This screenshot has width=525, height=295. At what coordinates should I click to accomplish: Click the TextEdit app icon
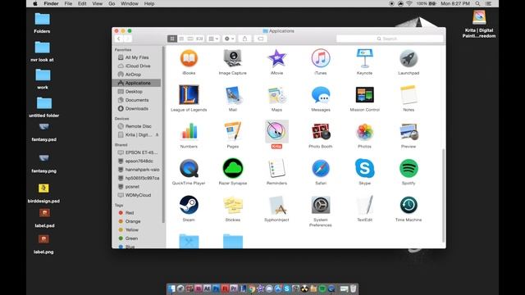click(364, 205)
